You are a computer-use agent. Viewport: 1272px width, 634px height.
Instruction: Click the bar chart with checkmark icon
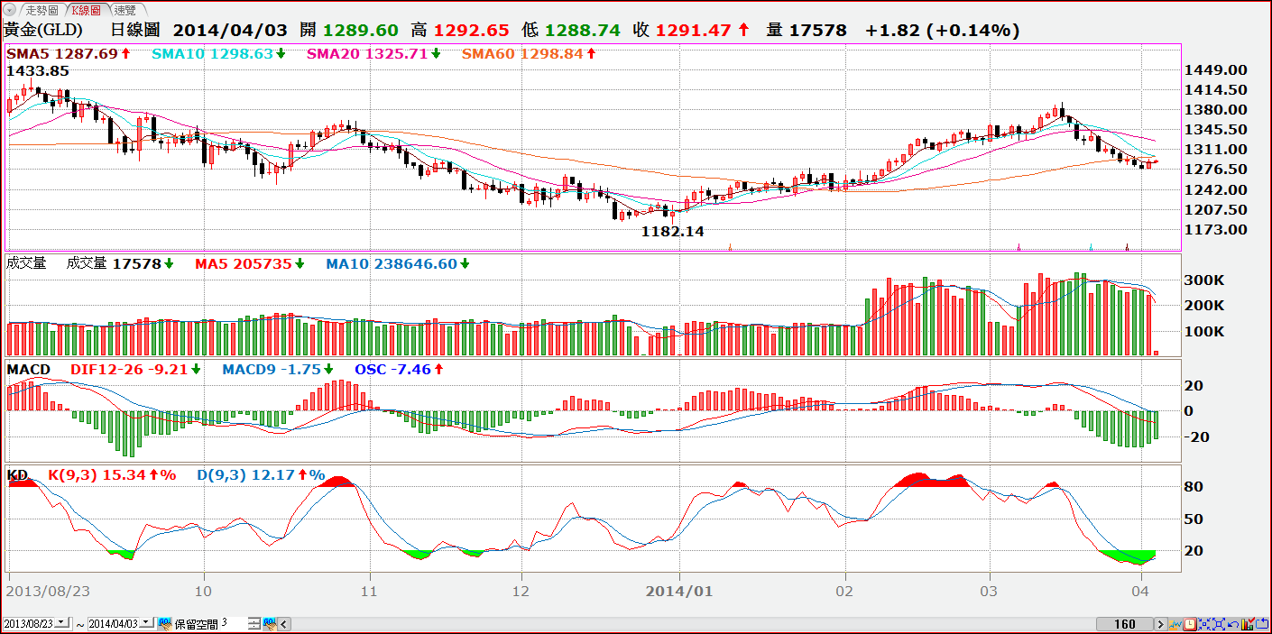pos(1248,624)
